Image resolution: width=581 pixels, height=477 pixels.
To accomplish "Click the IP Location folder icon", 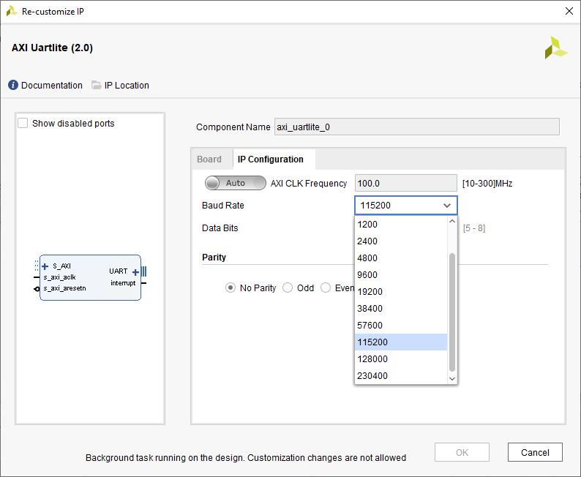I will click(x=97, y=86).
